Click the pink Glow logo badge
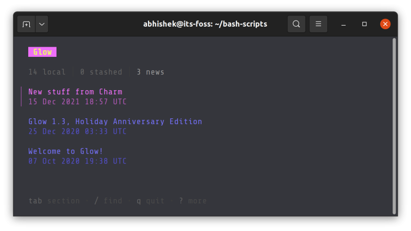The height and width of the screenshot is (231, 411). pyautogui.click(x=42, y=52)
